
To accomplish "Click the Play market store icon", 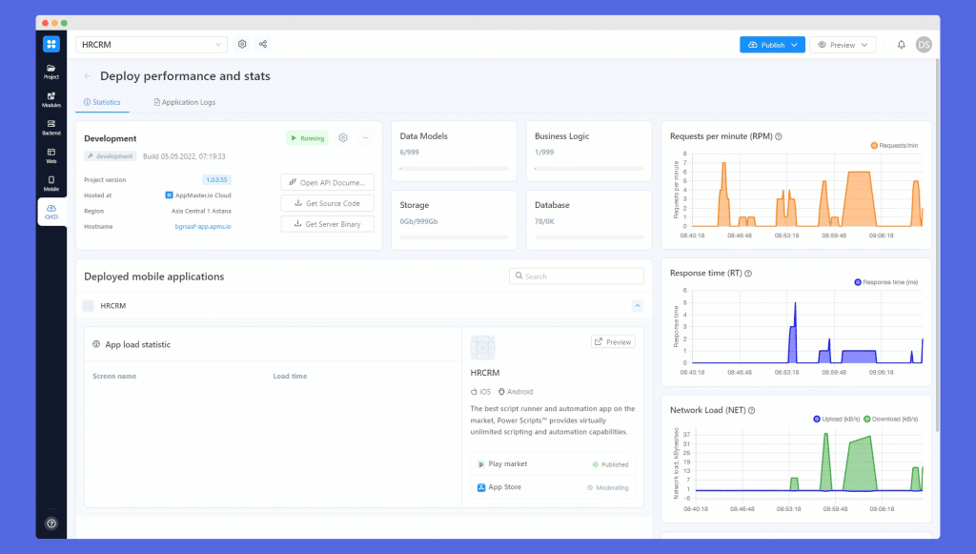I will [x=481, y=464].
